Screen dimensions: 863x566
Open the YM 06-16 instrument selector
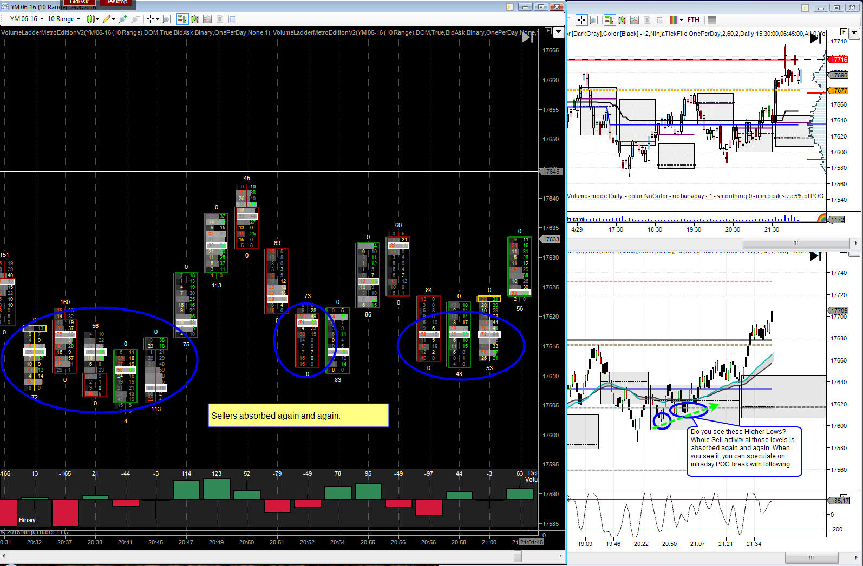tap(27, 19)
